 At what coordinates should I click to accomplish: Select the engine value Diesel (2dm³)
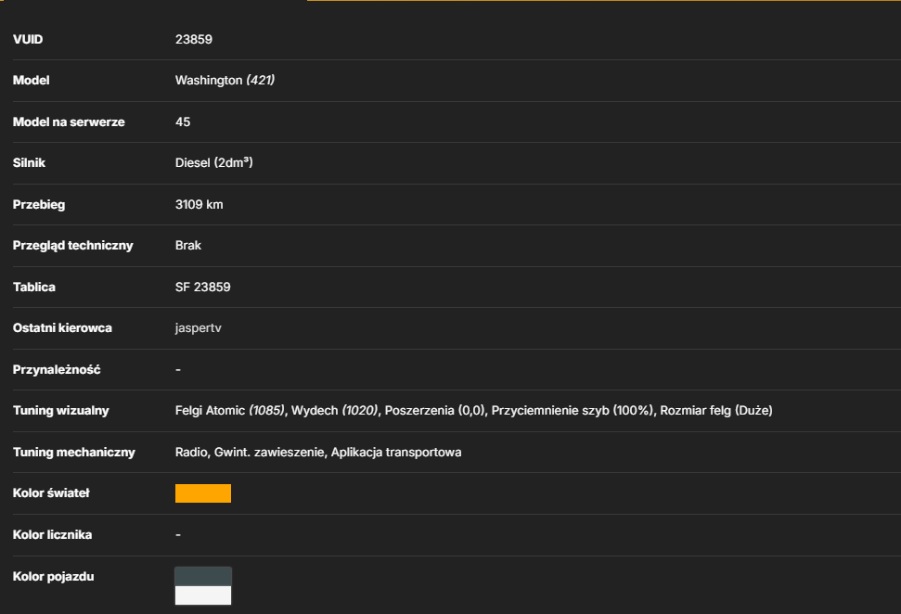point(213,162)
